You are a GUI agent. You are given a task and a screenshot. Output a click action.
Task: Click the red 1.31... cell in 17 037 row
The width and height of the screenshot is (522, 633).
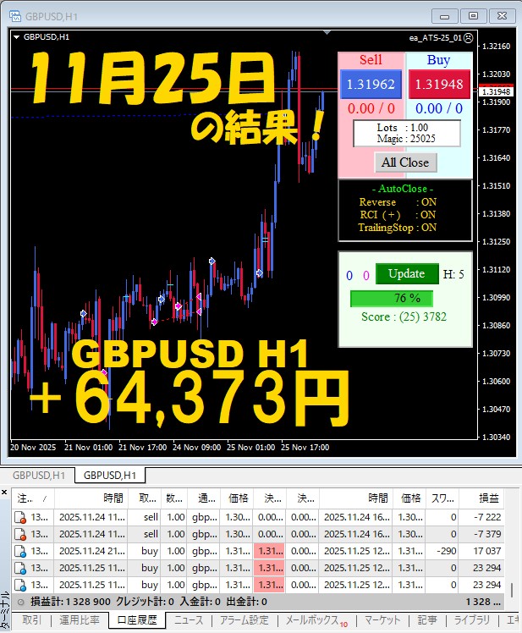tap(269, 551)
